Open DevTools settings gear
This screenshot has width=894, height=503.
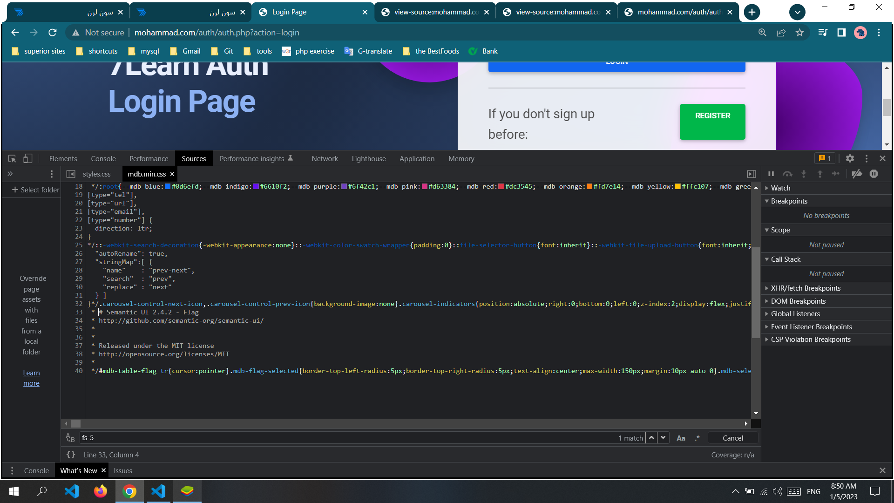click(x=850, y=159)
